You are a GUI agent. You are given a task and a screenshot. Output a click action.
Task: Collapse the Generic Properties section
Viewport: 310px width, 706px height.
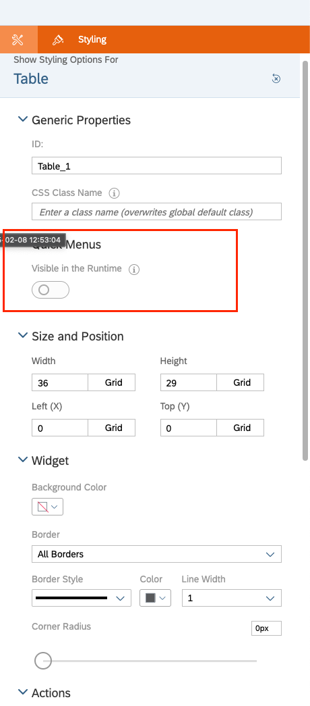click(x=22, y=120)
